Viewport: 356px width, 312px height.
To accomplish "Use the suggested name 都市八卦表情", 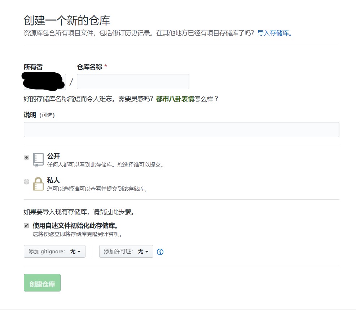I will click(x=175, y=99).
